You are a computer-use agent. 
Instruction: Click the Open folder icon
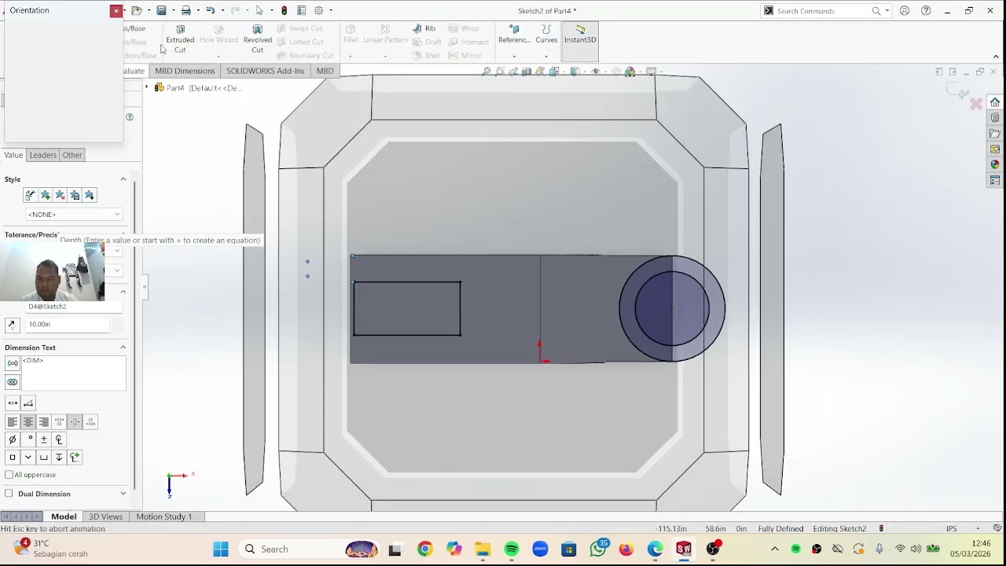click(136, 10)
